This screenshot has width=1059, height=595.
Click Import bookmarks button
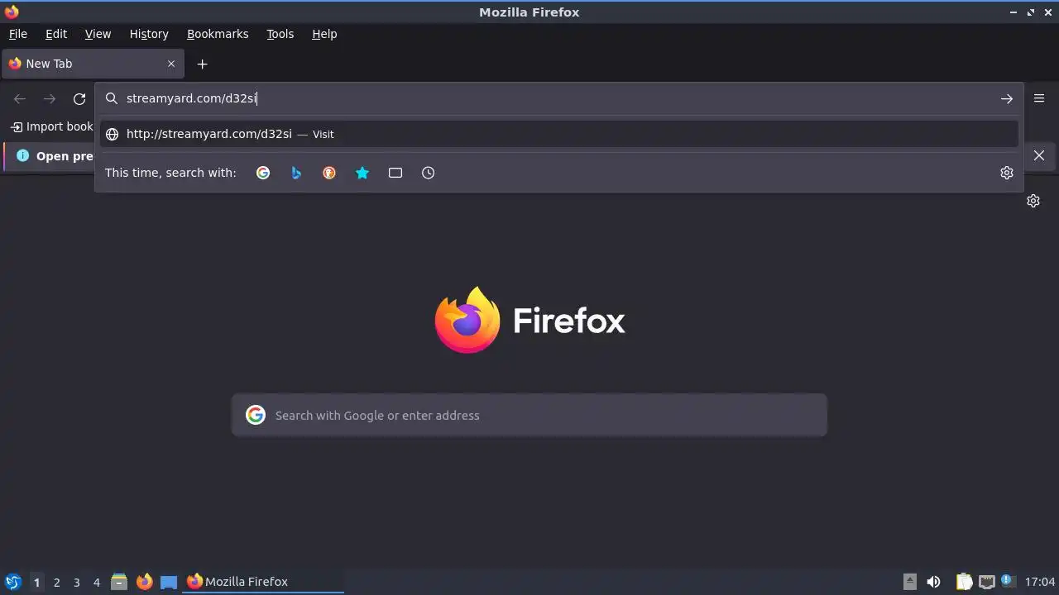51,126
